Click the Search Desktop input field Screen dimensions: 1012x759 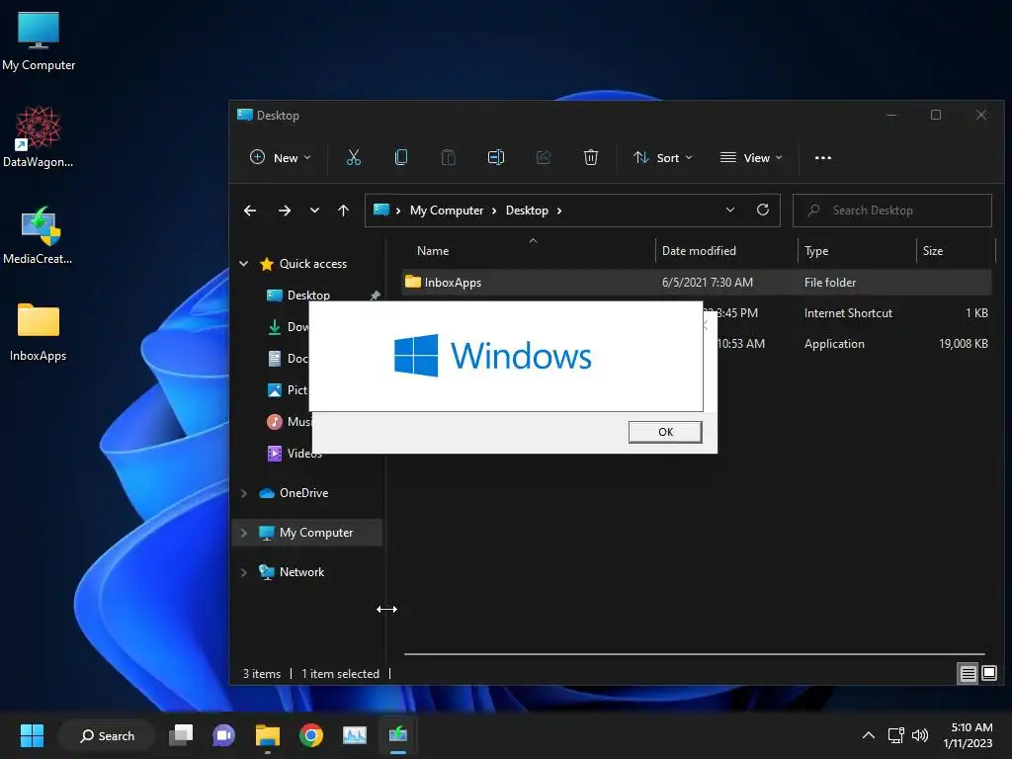coord(892,211)
